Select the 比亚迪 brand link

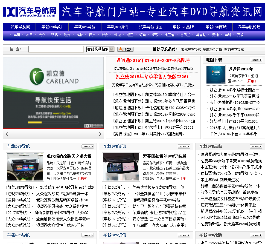[x=170, y=35]
